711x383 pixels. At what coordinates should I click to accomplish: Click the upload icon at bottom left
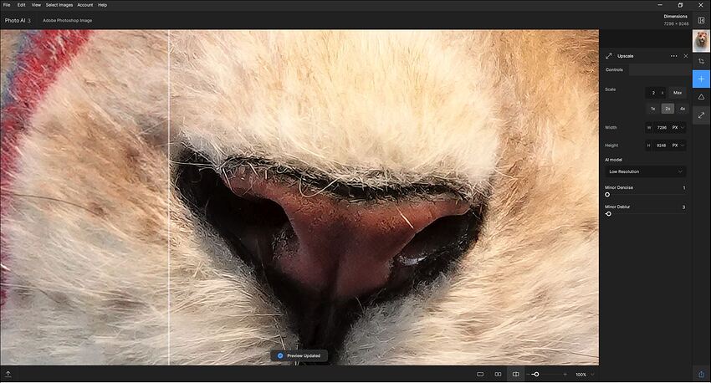(x=8, y=374)
